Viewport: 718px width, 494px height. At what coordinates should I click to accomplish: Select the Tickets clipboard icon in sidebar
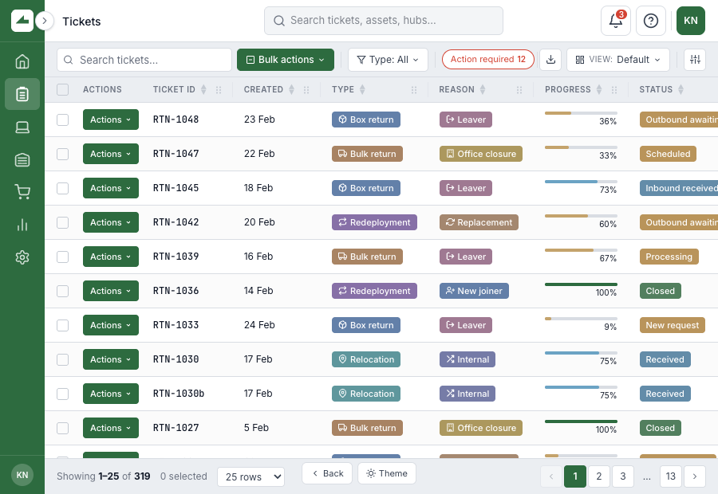(x=22, y=93)
